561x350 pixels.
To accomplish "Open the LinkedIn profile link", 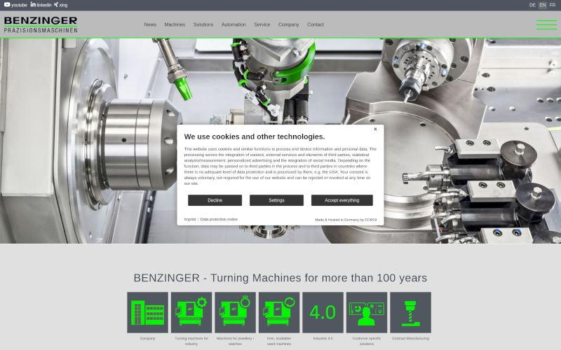I will pos(41,5).
